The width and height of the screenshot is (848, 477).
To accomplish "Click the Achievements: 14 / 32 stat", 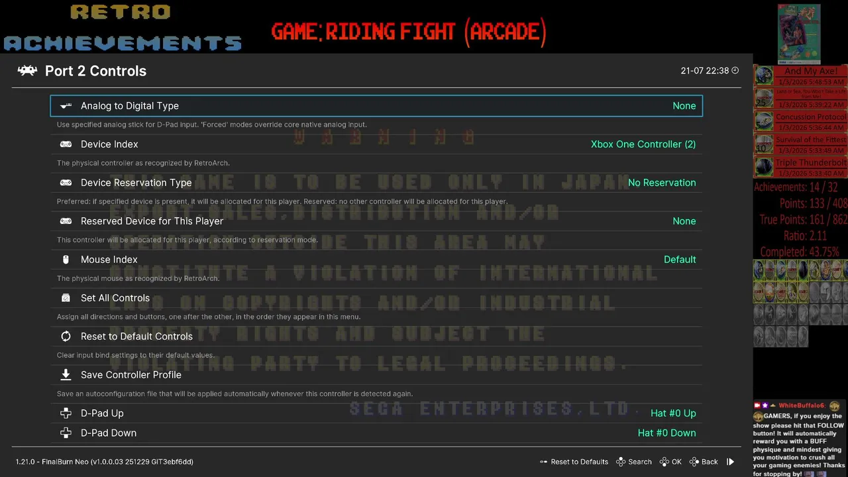I will (796, 187).
